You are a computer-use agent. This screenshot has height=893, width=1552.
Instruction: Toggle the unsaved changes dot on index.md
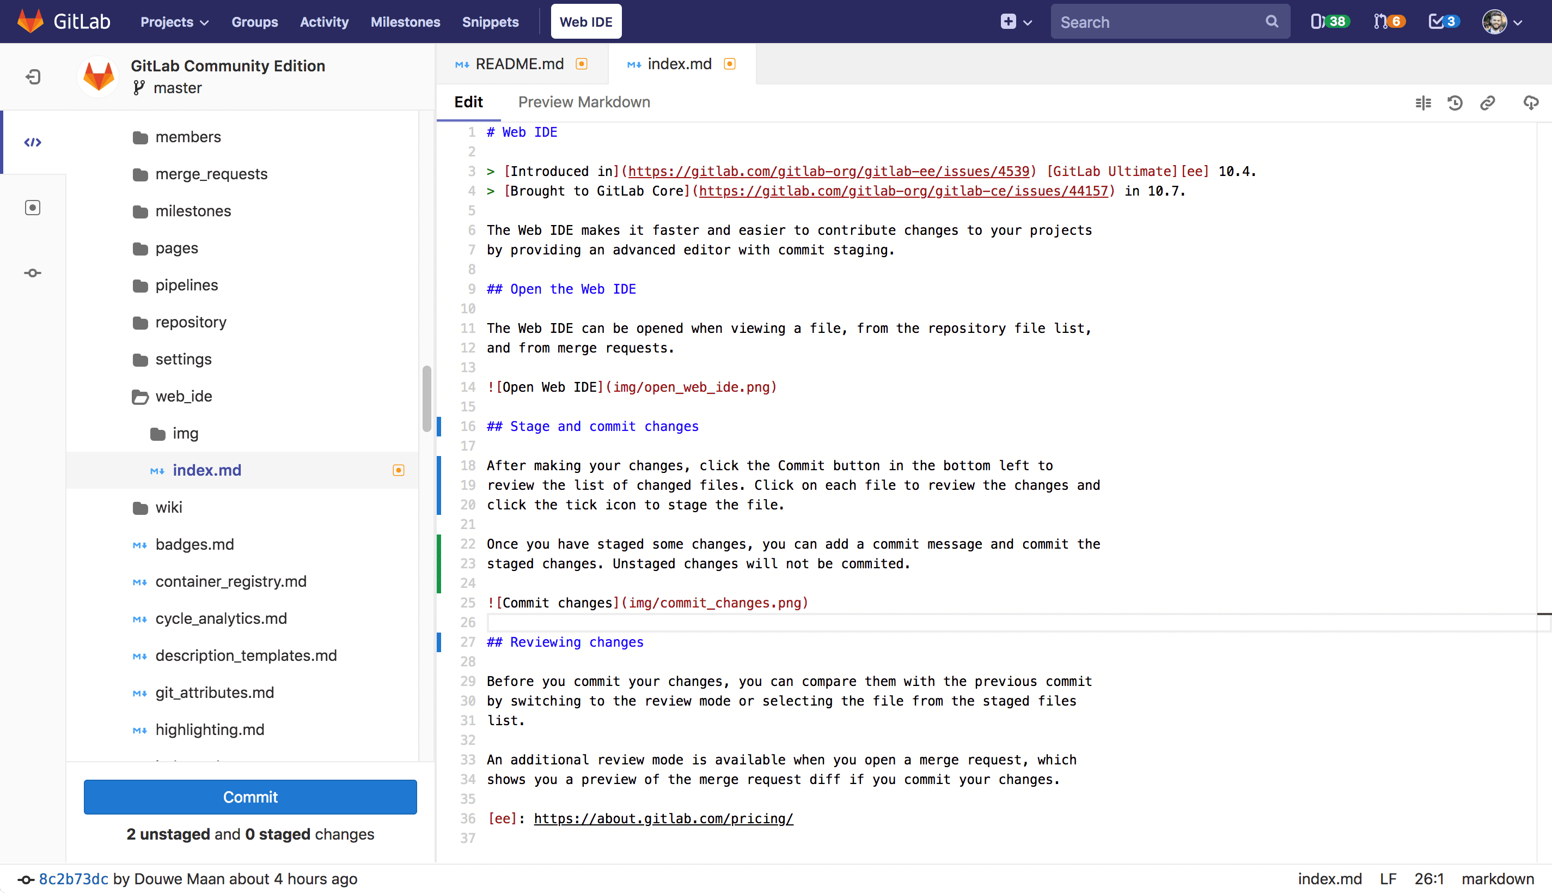(729, 64)
